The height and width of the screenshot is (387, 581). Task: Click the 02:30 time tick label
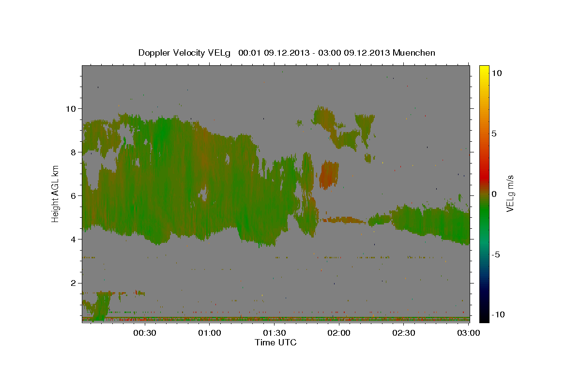tap(404, 333)
